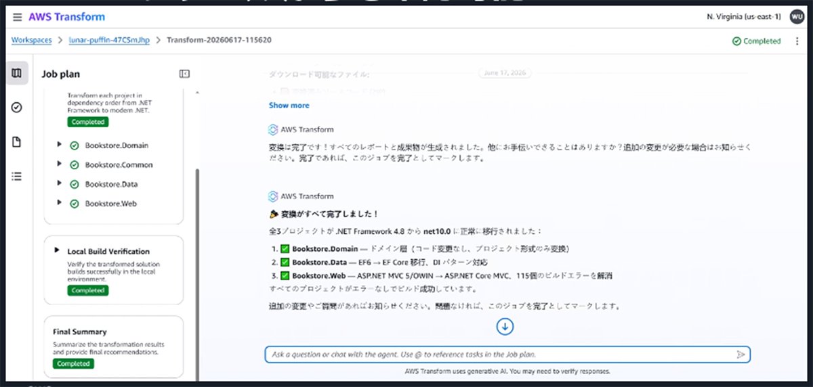Select Bookstore.Data in job plan
This screenshot has height=387, width=813.
112,184
